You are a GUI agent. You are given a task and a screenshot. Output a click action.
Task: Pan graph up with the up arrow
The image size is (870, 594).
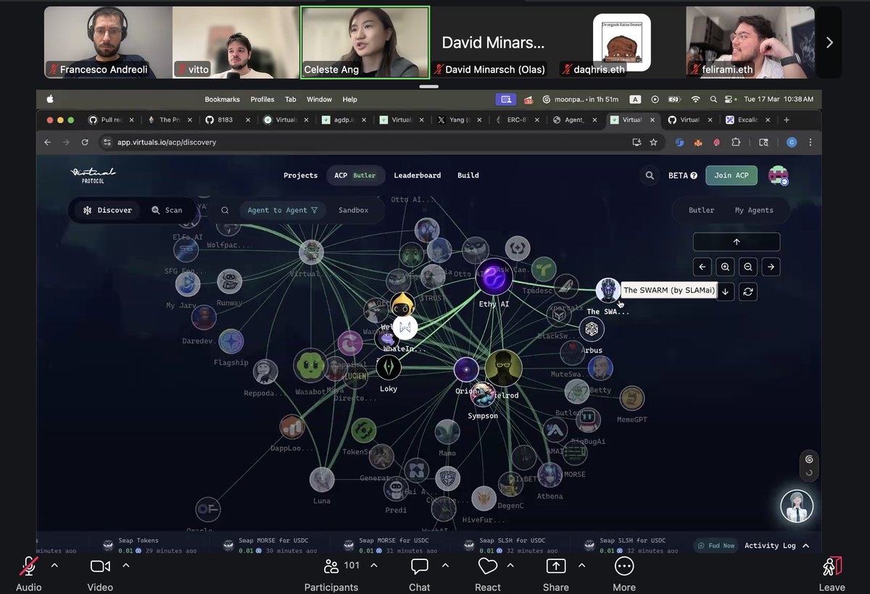click(737, 242)
